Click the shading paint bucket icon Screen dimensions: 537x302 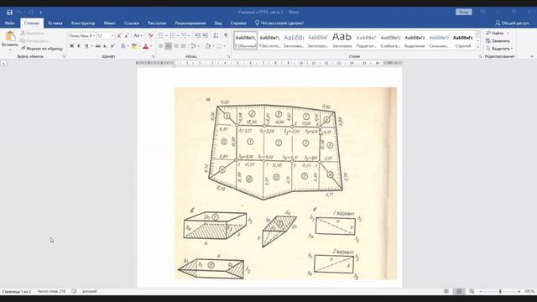tap(208, 46)
